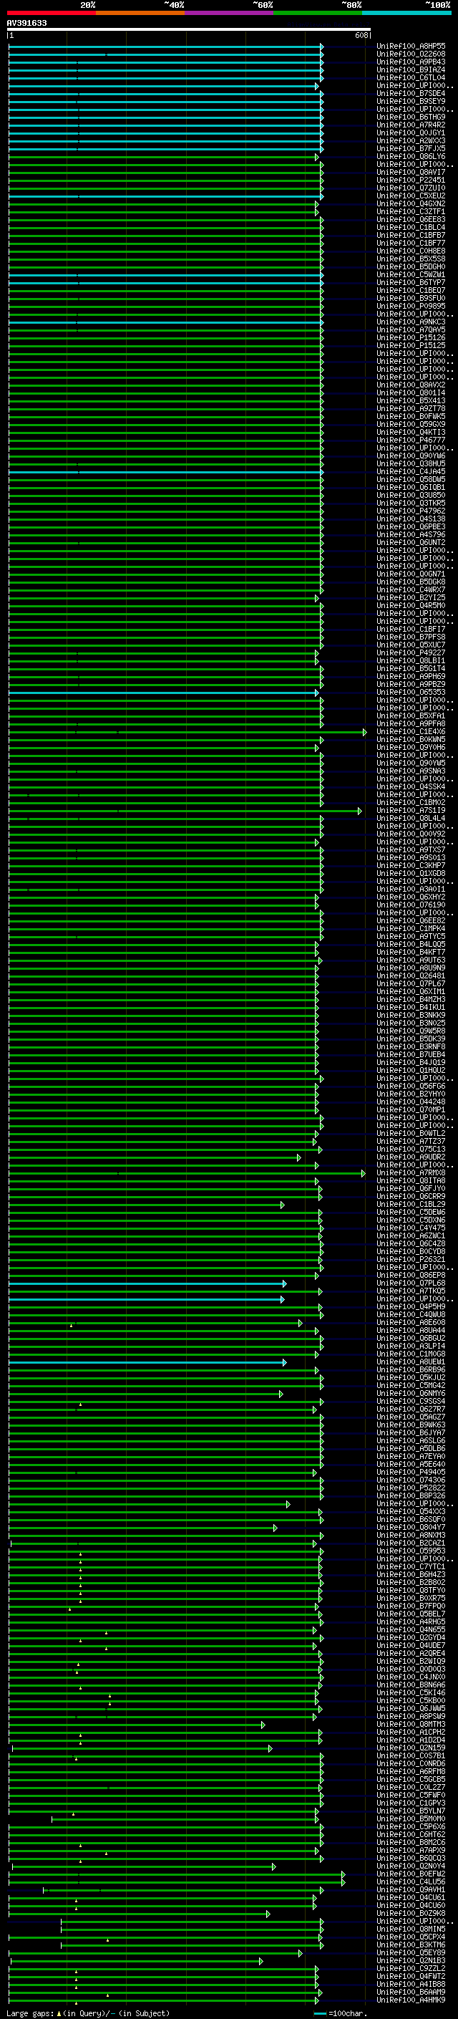The image size is (458, 2019).
Task: Click the green ~80% identity legend segment
Action: click(318, 14)
